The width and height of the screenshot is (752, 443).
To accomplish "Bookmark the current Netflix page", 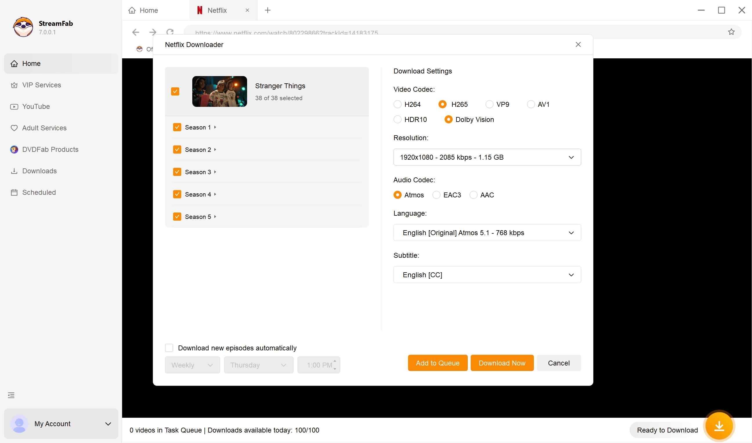I will [731, 32].
